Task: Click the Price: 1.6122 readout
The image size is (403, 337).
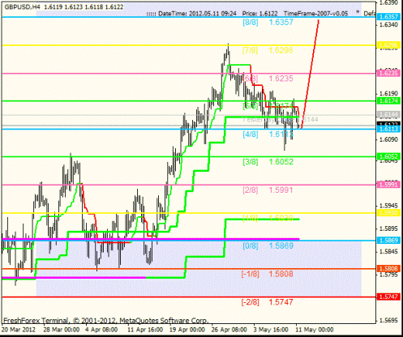Action: coord(259,14)
